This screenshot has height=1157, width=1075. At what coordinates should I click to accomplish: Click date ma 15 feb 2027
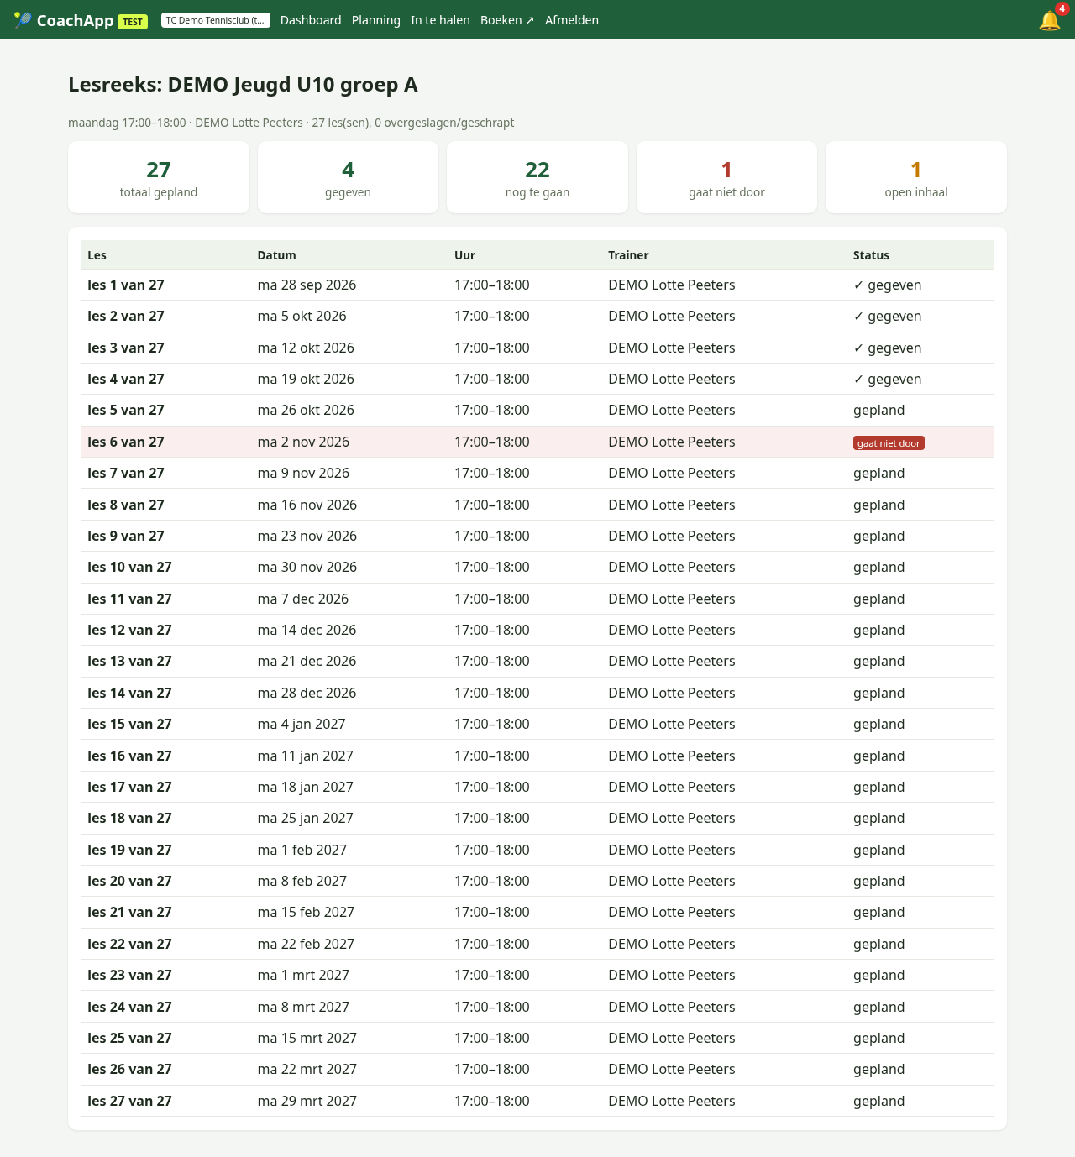point(306,912)
